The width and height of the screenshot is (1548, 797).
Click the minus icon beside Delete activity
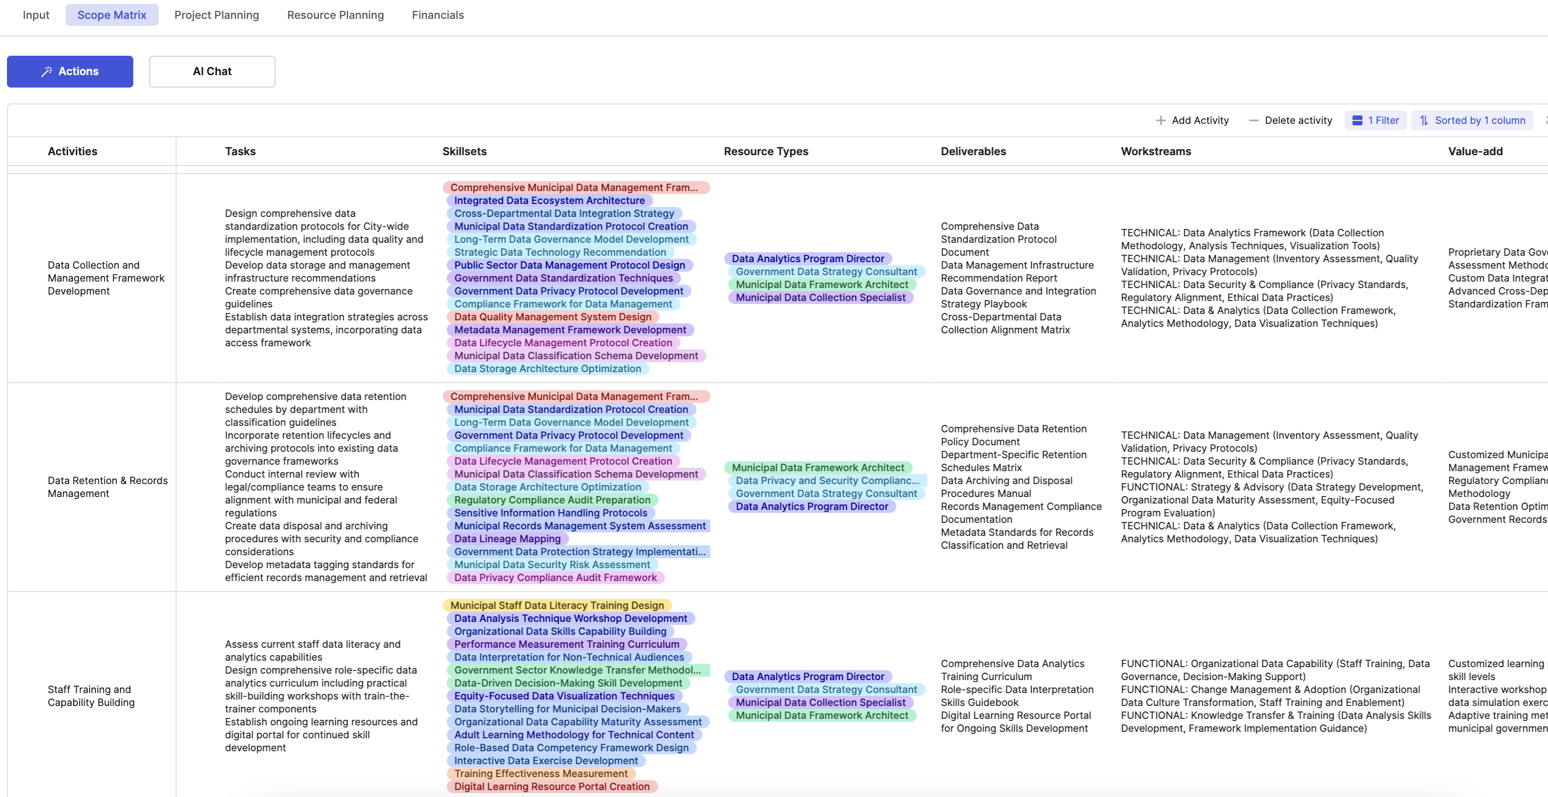click(x=1254, y=120)
